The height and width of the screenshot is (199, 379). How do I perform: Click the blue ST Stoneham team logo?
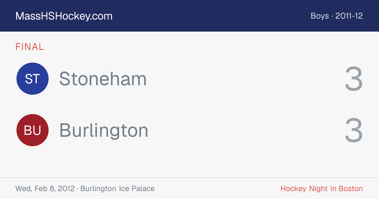[33, 79]
